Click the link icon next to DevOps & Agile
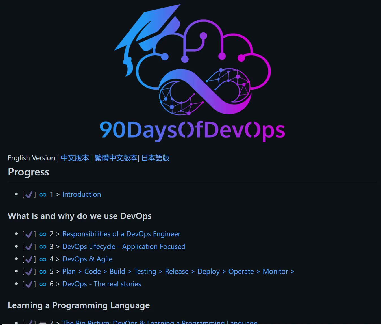This screenshot has width=381, height=325. pos(43,259)
